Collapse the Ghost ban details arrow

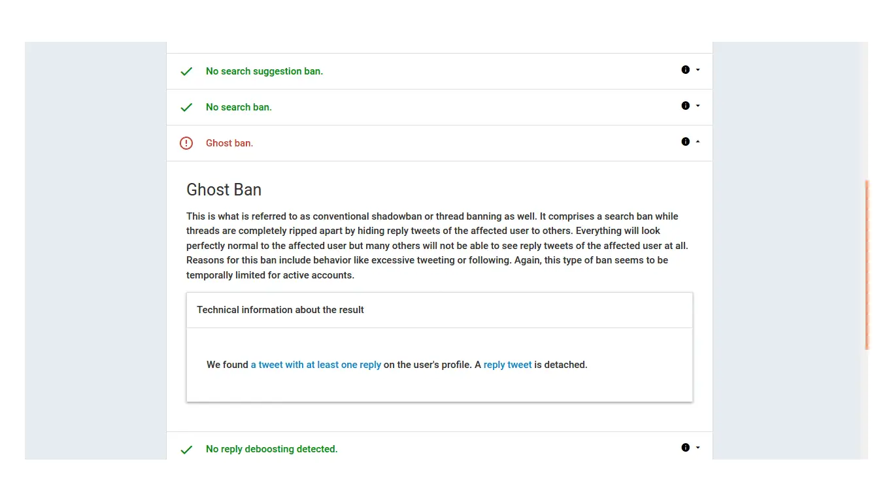pyautogui.click(x=698, y=142)
